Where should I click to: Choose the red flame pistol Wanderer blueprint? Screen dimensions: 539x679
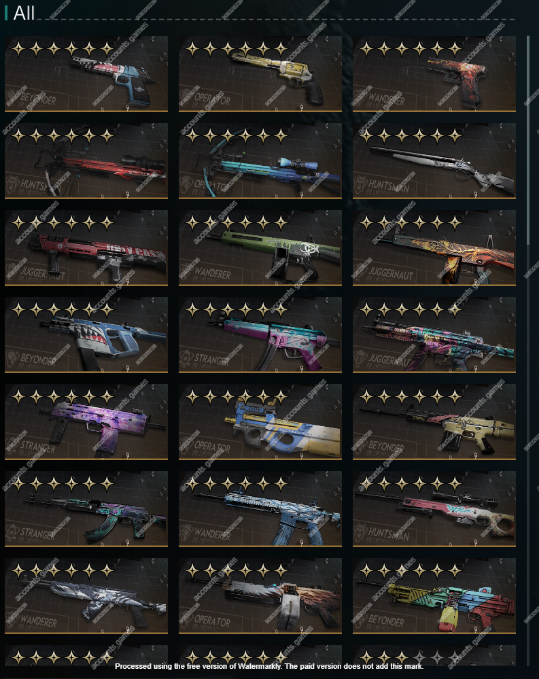click(434, 74)
